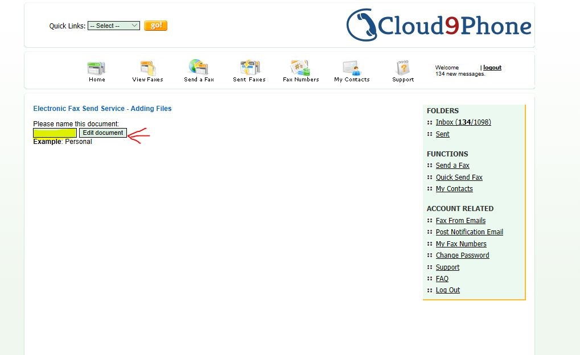Click the Cloud9Phone logo
This screenshot has width=580, height=355.
(x=439, y=25)
